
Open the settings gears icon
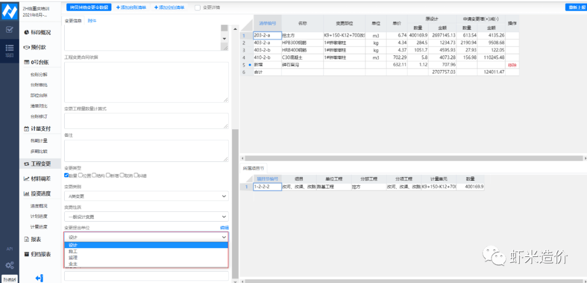pyautogui.click(x=9, y=265)
